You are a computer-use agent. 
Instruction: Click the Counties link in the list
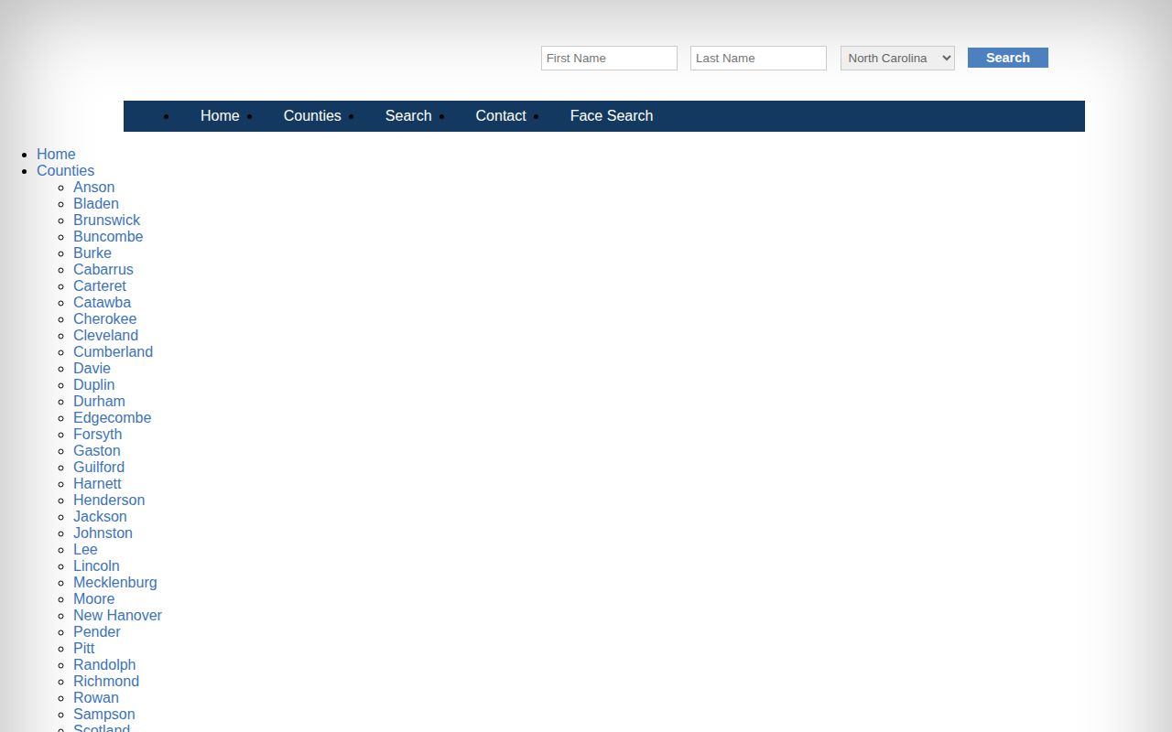[x=65, y=170]
